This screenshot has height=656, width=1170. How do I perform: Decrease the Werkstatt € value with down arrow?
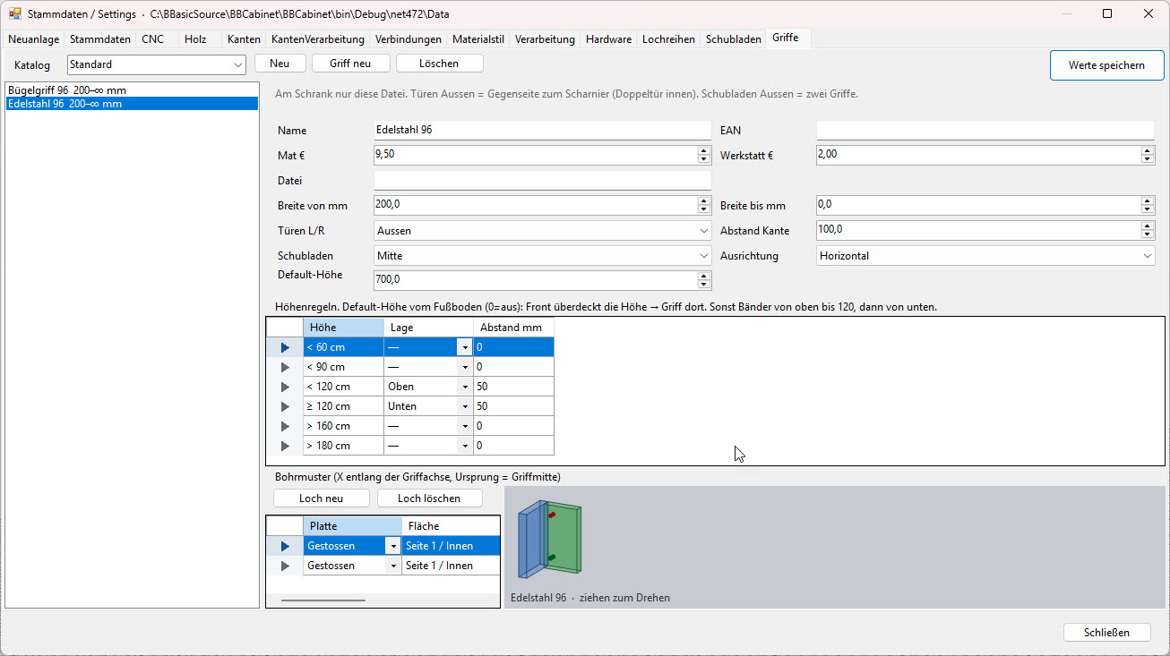(1148, 159)
